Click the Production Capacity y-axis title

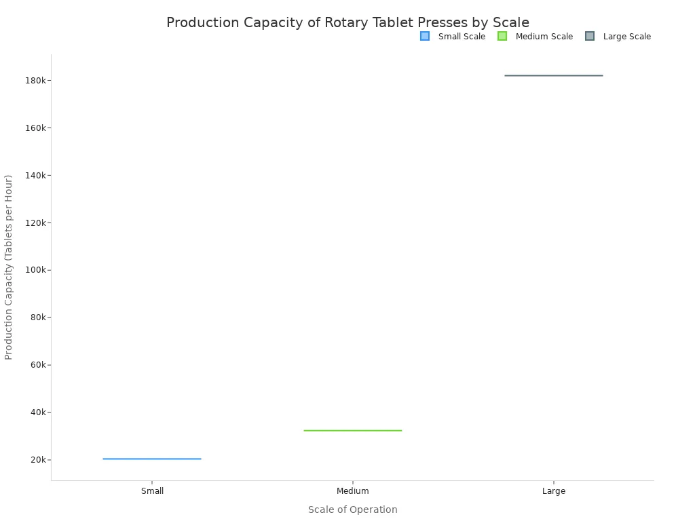[9, 267]
